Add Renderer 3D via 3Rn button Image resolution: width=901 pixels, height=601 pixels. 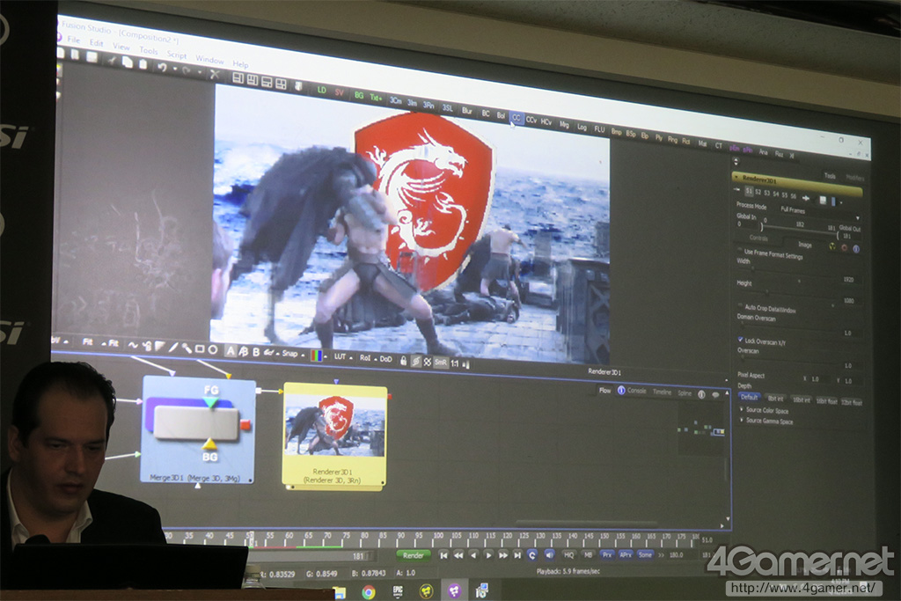pyautogui.click(x=429, y=105)
